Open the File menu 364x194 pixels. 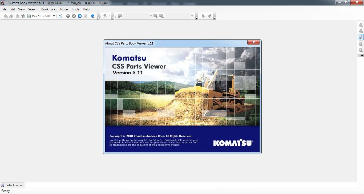4,9
